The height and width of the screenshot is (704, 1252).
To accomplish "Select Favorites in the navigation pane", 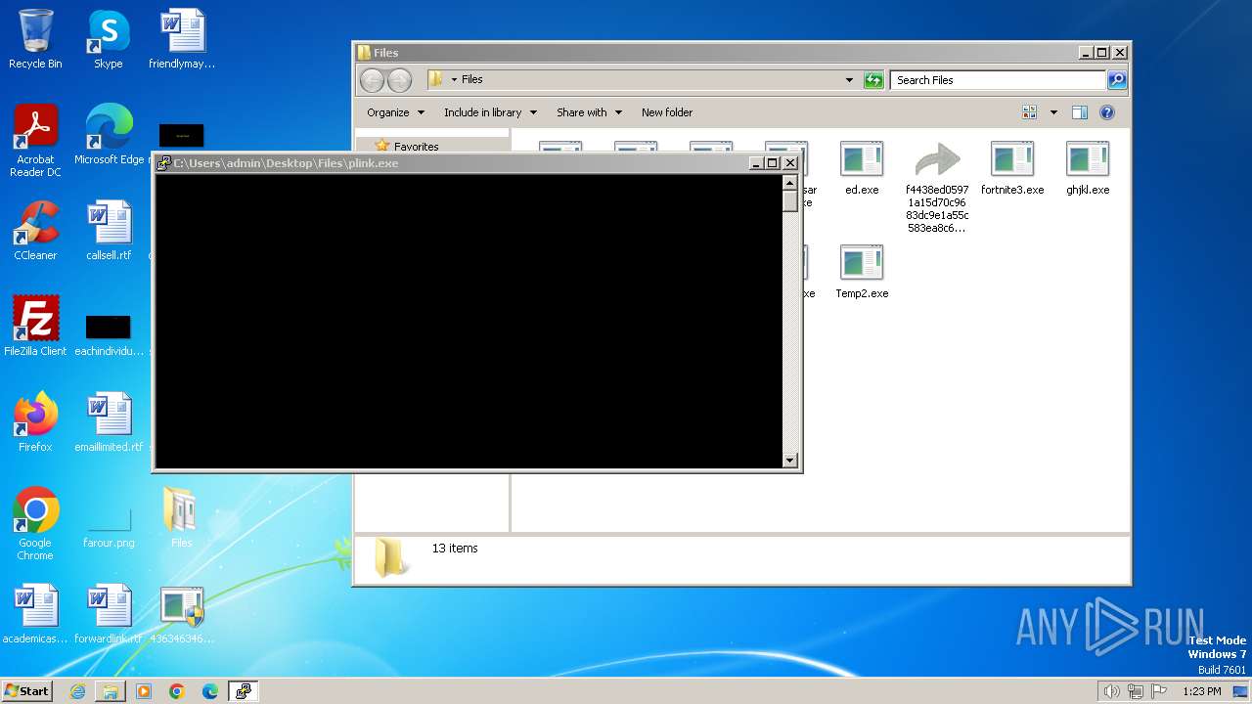I will (x=416, y=147).
